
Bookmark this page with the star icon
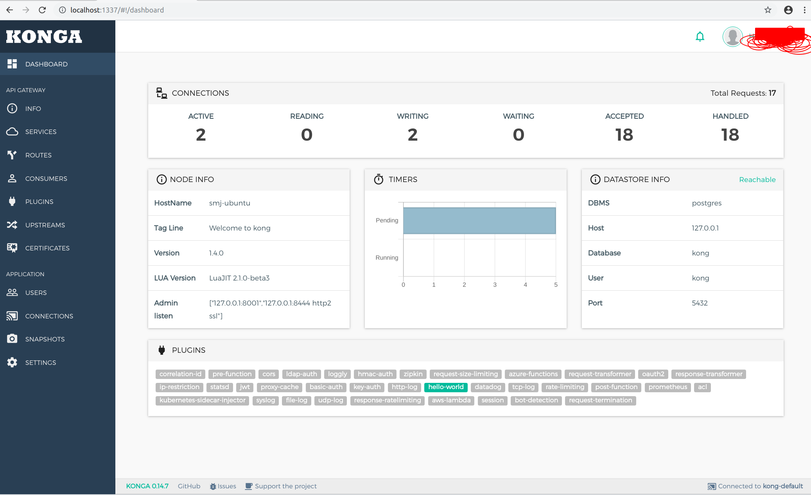(768, 10)
